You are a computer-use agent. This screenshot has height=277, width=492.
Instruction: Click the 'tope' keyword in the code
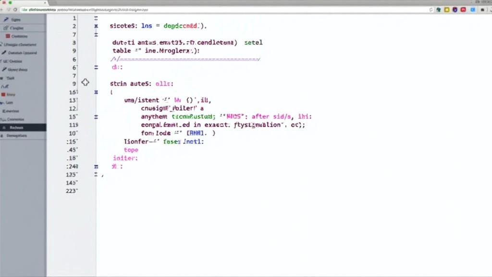coord(131,150)
